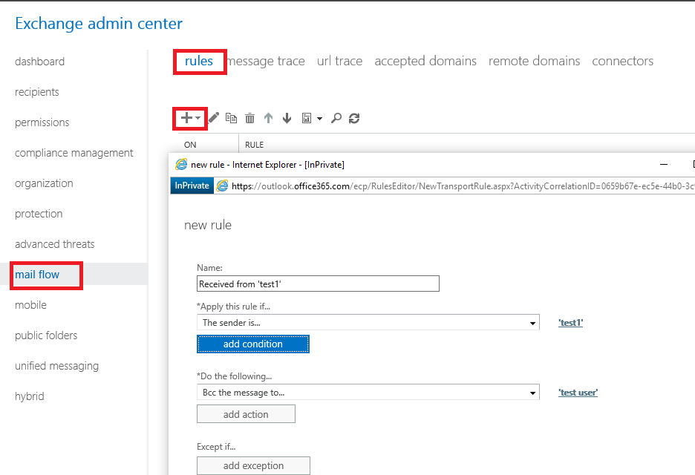
Task: Click the rule report icon in toolbar
Action: point(306,118)
